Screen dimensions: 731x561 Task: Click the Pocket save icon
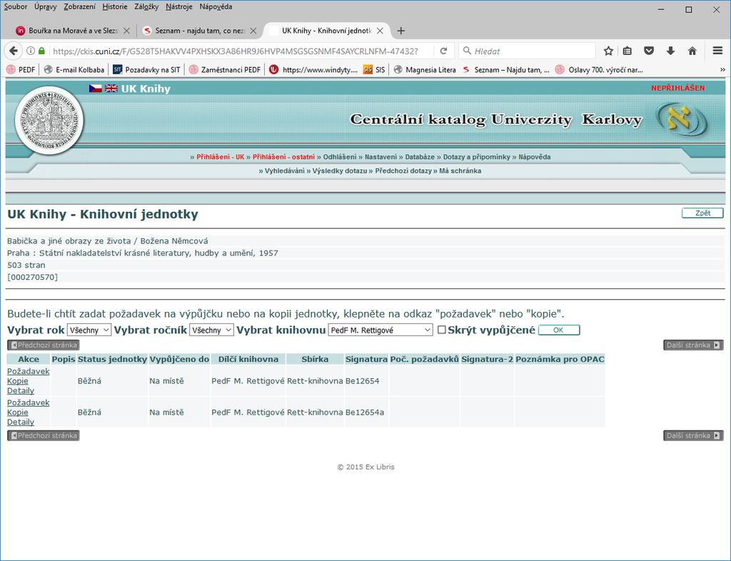tap(649, 51)
